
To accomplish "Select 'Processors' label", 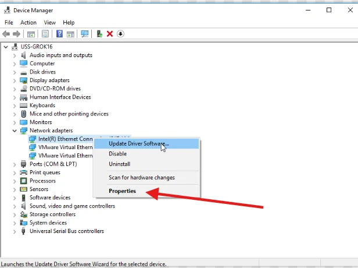I will pyautogui.click(x=42, y=181).
